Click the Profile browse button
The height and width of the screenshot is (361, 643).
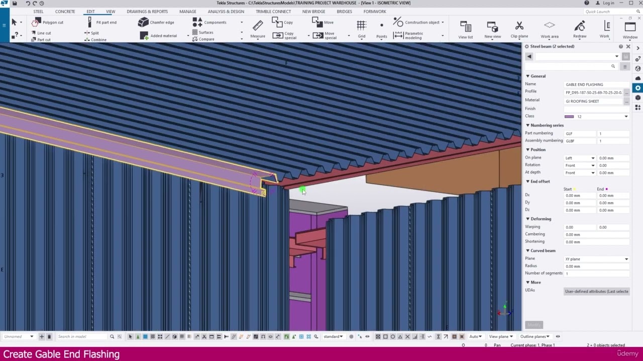coord(626,93)
